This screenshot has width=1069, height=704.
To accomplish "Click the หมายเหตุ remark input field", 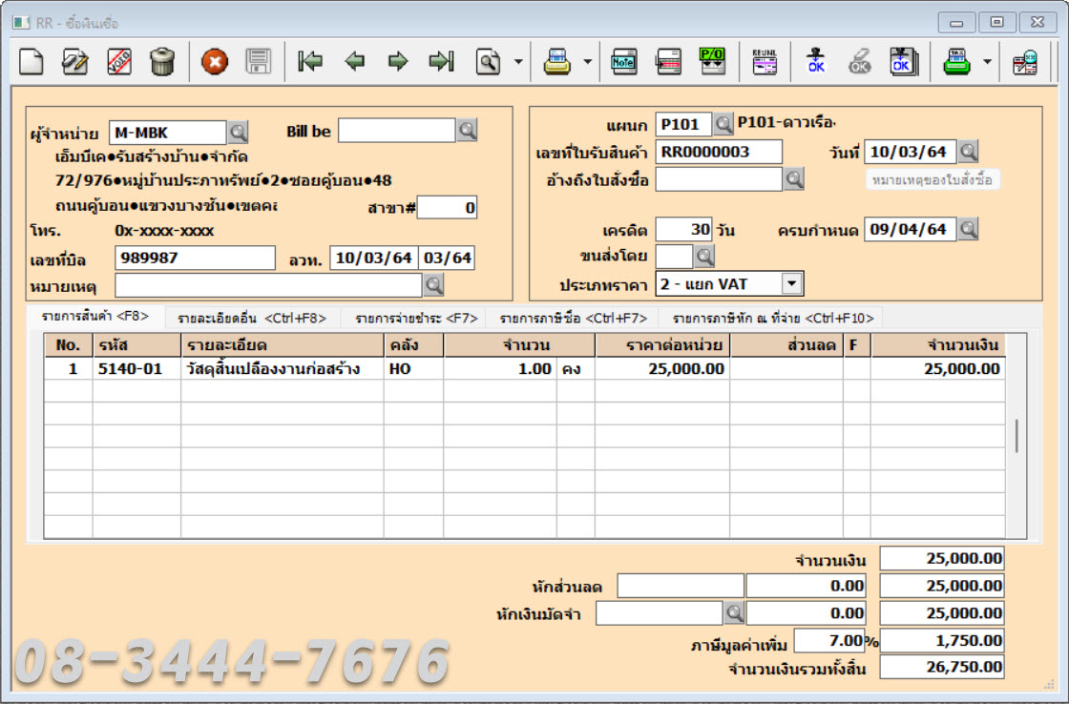I will coord(268,285).
